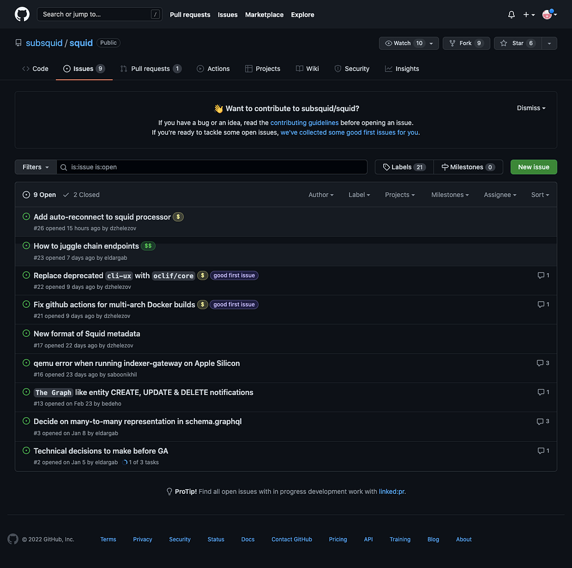Open the Pricing footer link
Image resolution: width=572 pixels, height=568 pixels.
click(x=338, y=539)
